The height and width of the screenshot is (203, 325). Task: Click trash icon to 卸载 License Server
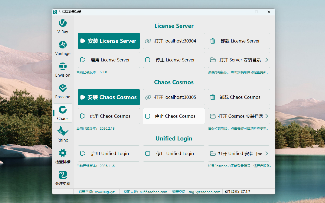click(x=213, y=41)
